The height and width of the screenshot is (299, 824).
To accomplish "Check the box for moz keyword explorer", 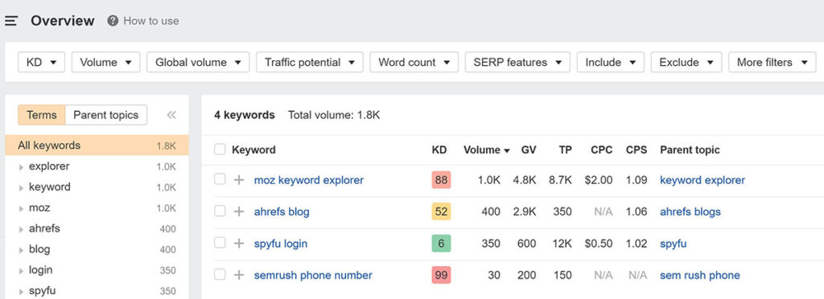I will pyautogui.click(x=220, y=179).
